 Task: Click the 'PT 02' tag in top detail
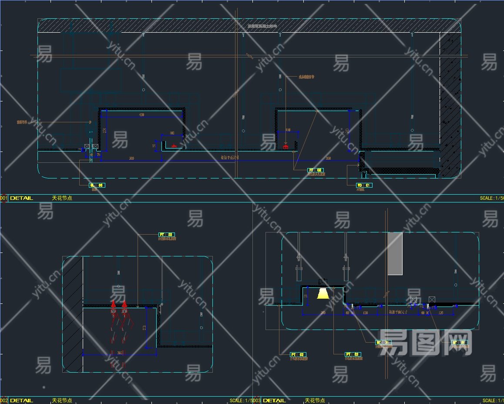[x=315, y=170]
